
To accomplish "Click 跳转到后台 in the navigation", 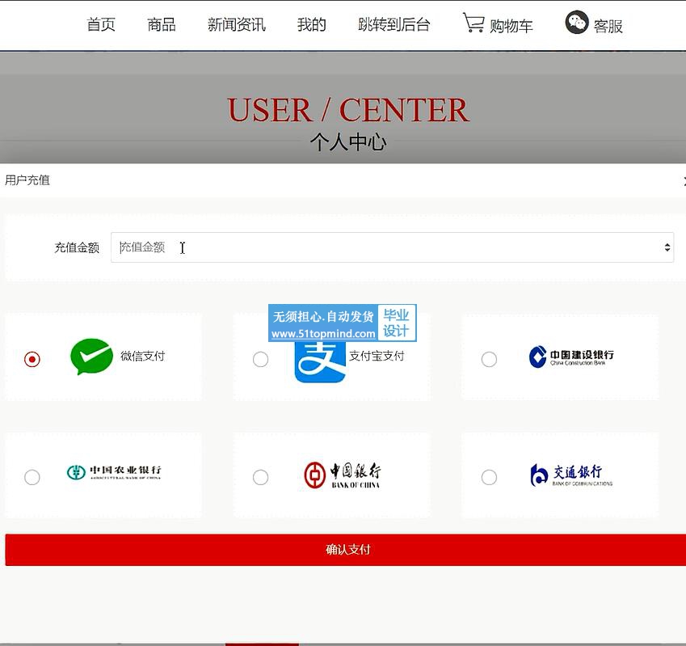I will tap(394, 24).
